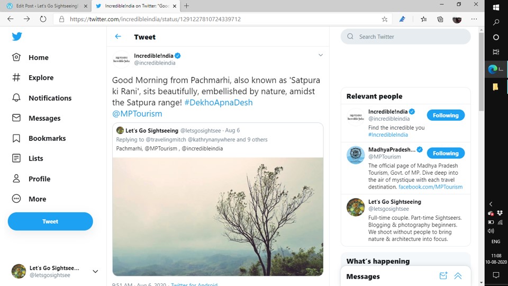Open the quoted tweet's tree photo
Image resolution: width=508 pixels, height=286 pixels.
pyautogui.click(x=217, y=216)
